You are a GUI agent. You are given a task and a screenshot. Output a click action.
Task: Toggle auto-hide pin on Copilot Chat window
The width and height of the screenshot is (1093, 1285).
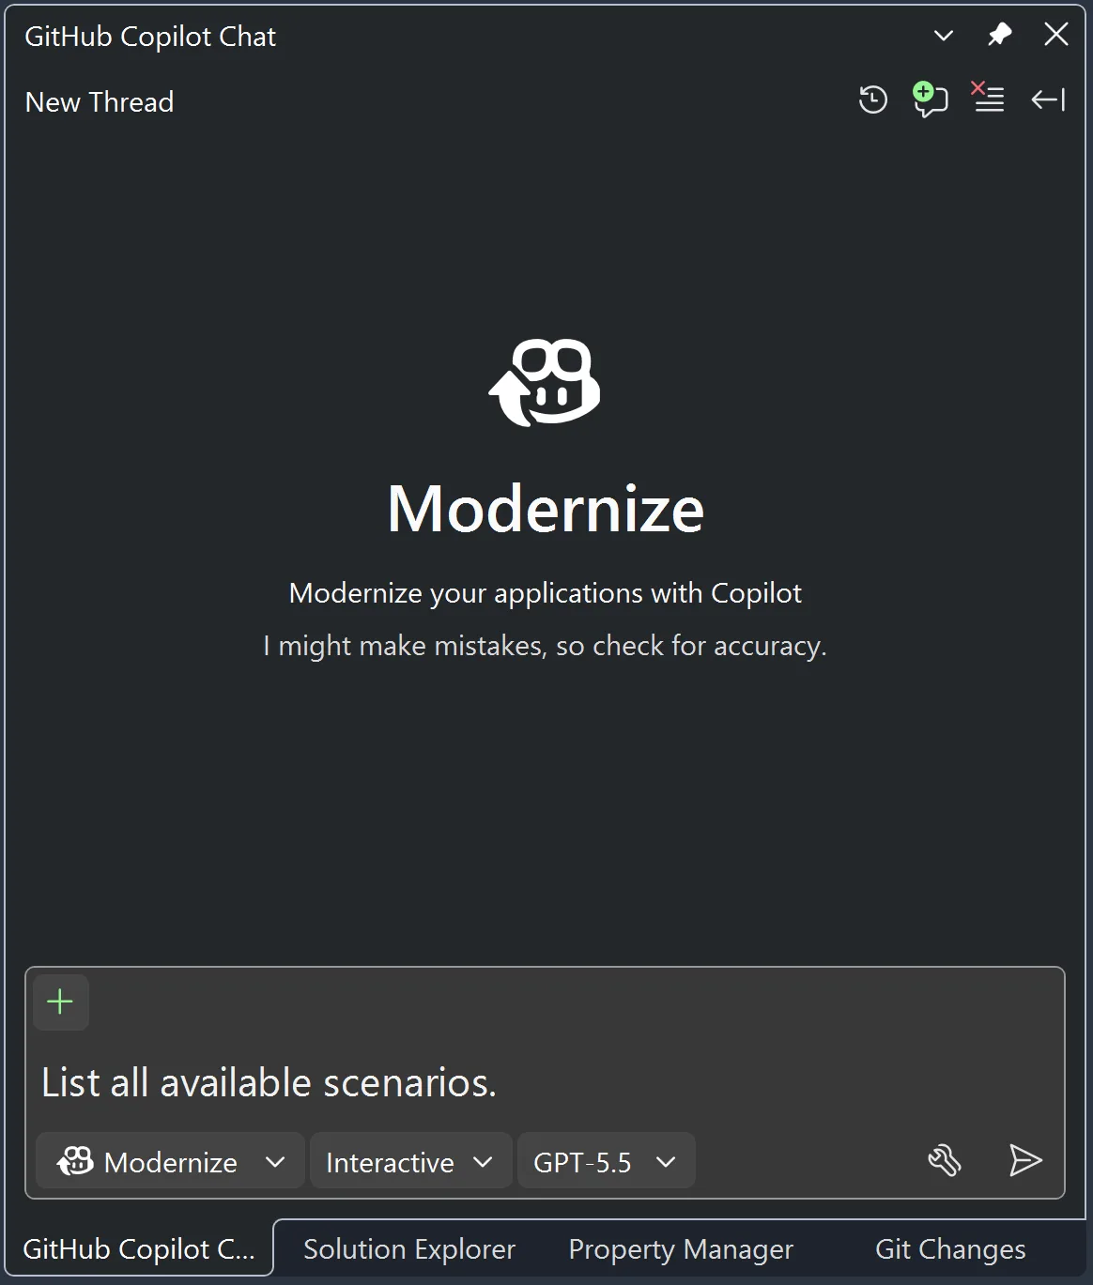(x=999, y=36)
